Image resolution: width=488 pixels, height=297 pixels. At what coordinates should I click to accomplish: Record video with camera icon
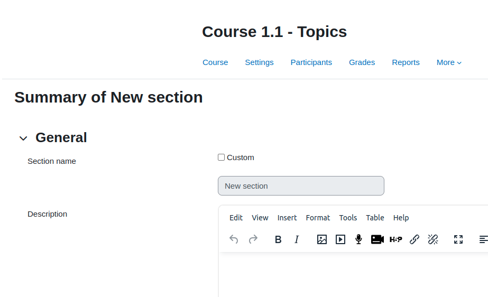(377, 239)
